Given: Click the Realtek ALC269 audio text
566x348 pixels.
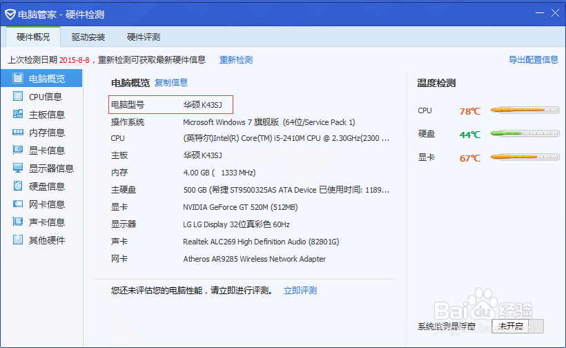Looking at the screenshot, I should tap(261, 242).
